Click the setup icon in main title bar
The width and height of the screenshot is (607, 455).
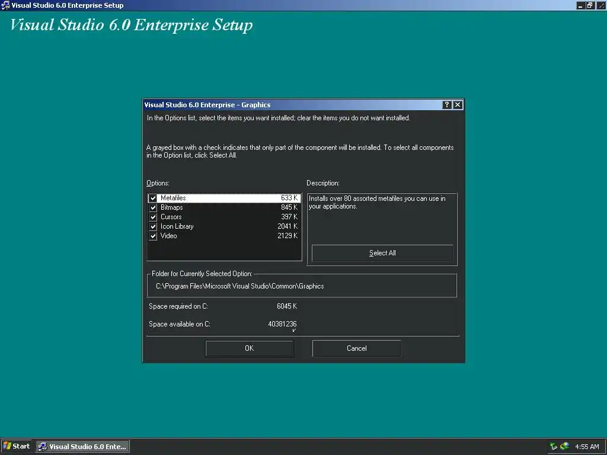click(x=5, y=5)
